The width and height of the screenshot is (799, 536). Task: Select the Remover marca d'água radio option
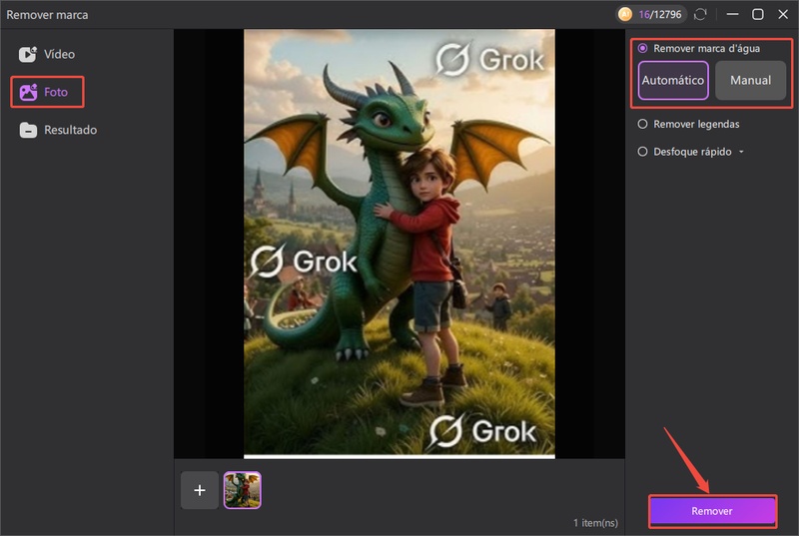(643, 48)
